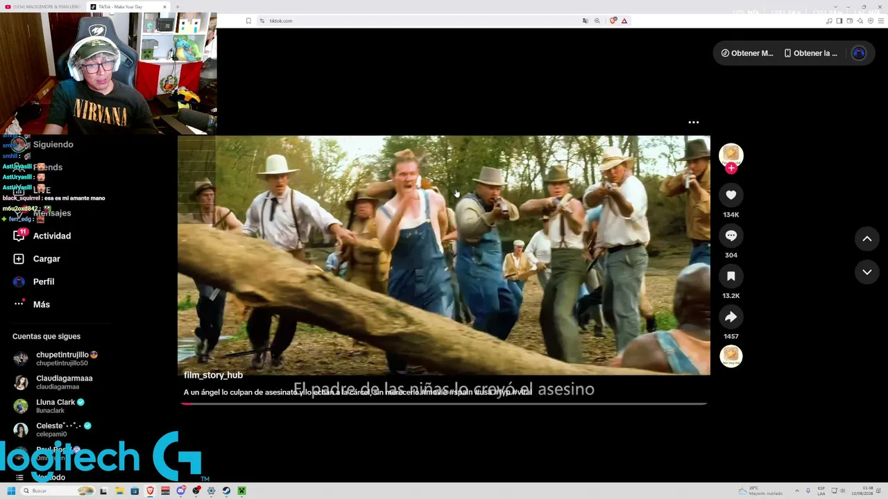Viewport: 888px width, 499px height.
Task: Expand the Más menu item
Action: (x=42, y=304)
